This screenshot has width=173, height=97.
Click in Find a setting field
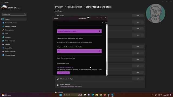14,14
